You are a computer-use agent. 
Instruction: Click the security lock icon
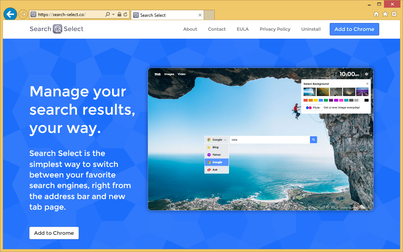(119, 14)
